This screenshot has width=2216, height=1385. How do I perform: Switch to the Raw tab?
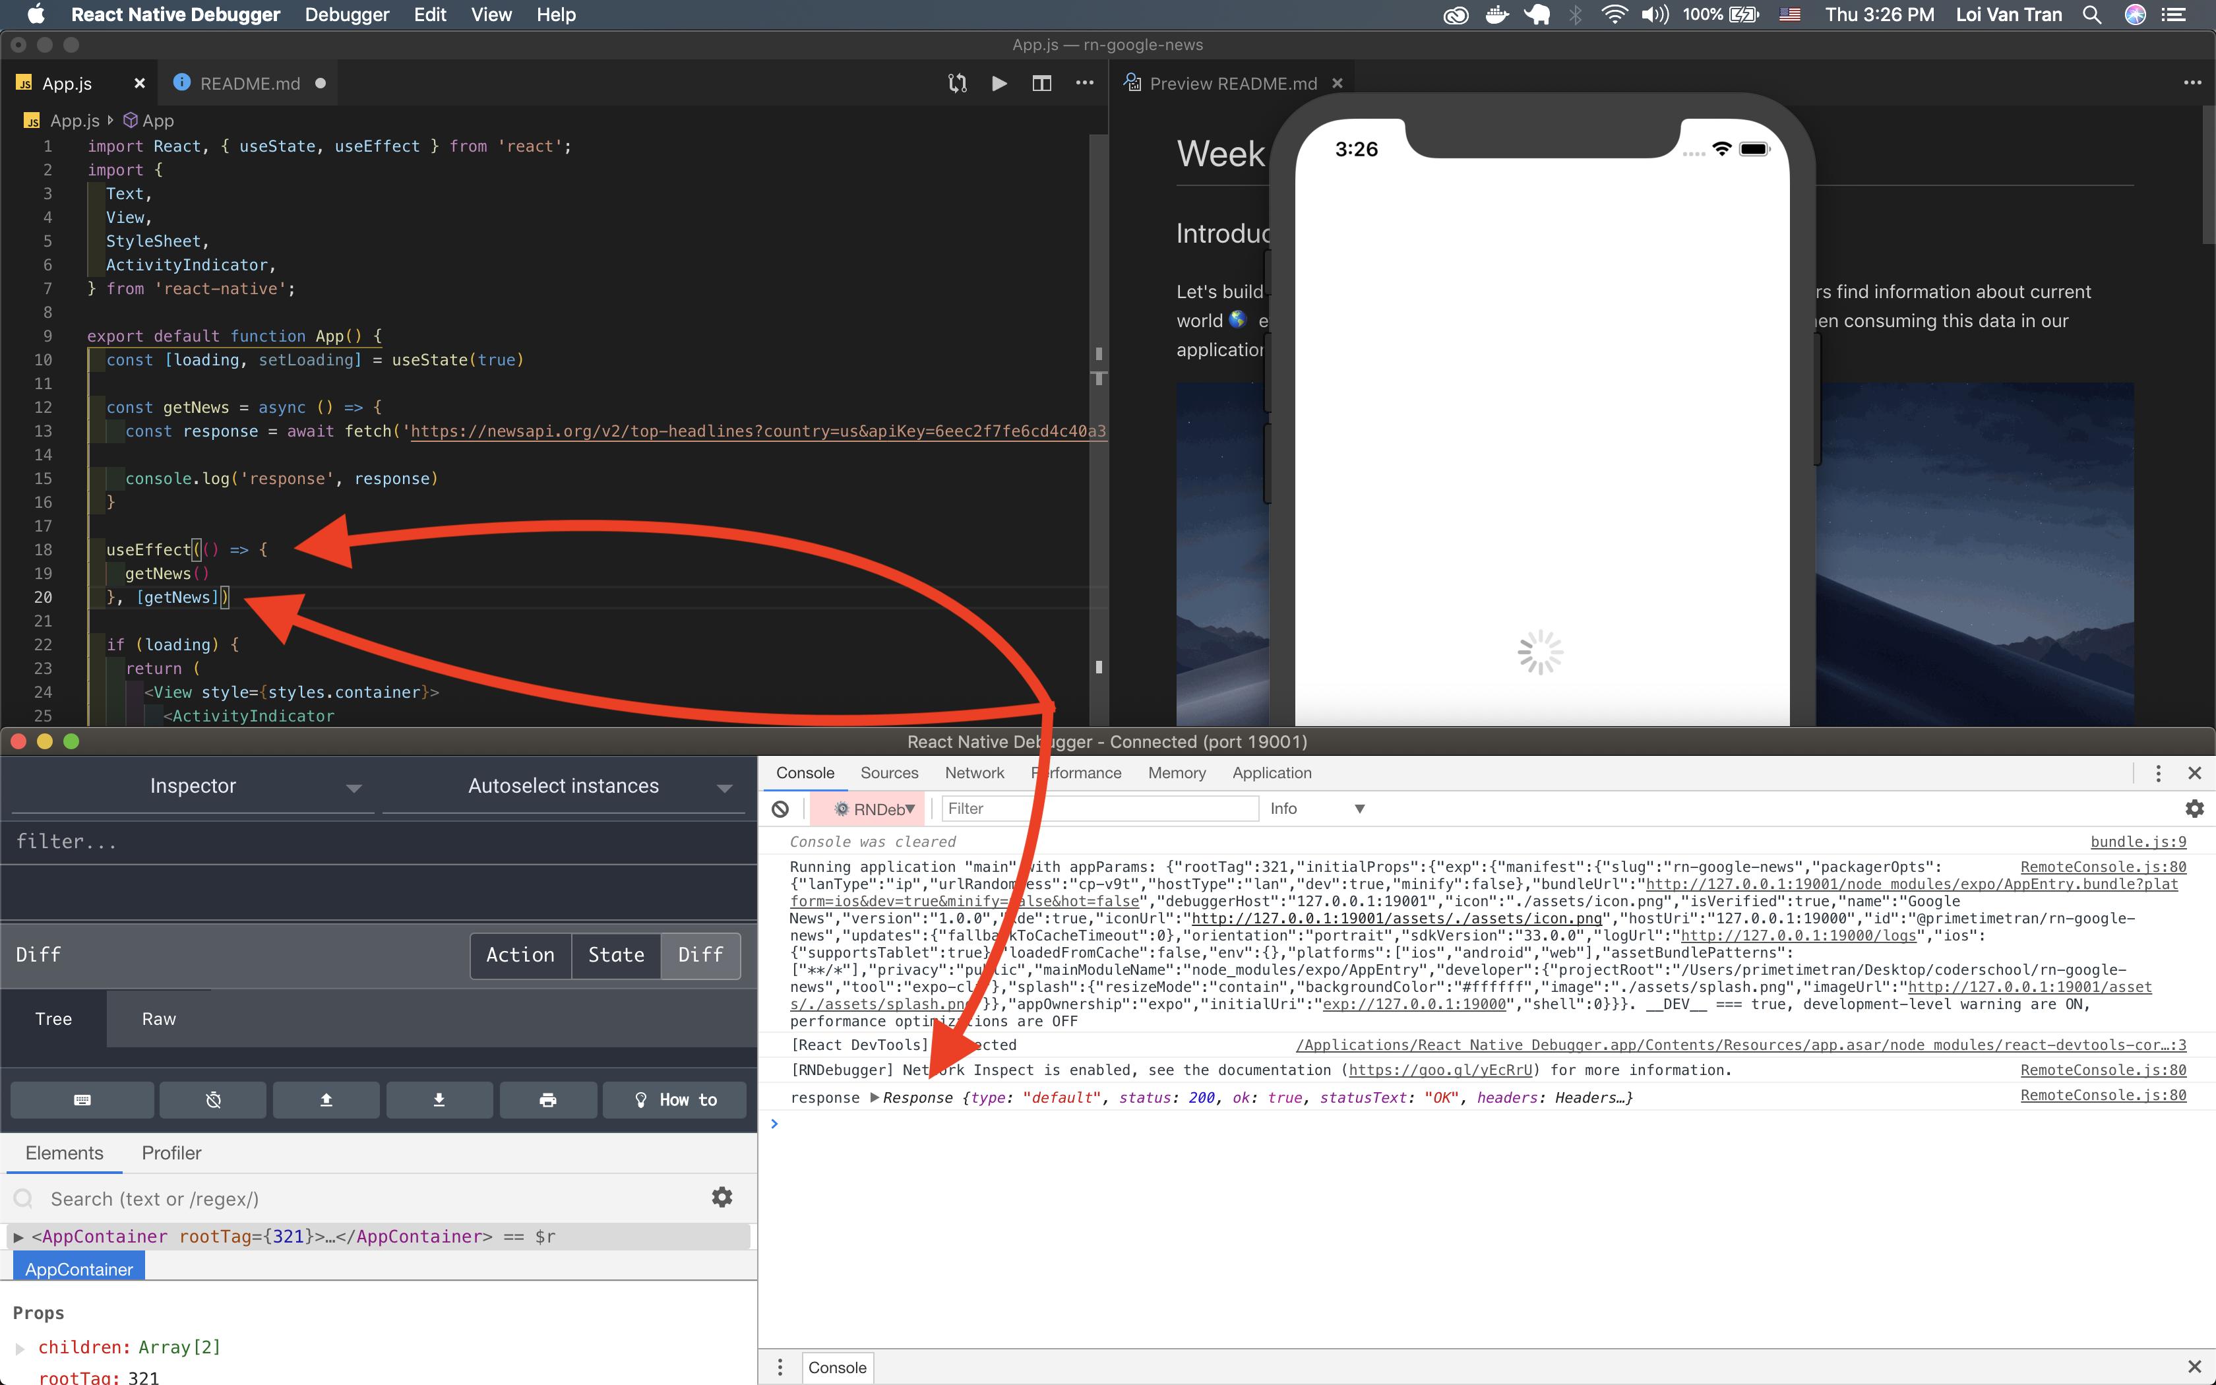pyautogui.click(x=158, y=1018)
